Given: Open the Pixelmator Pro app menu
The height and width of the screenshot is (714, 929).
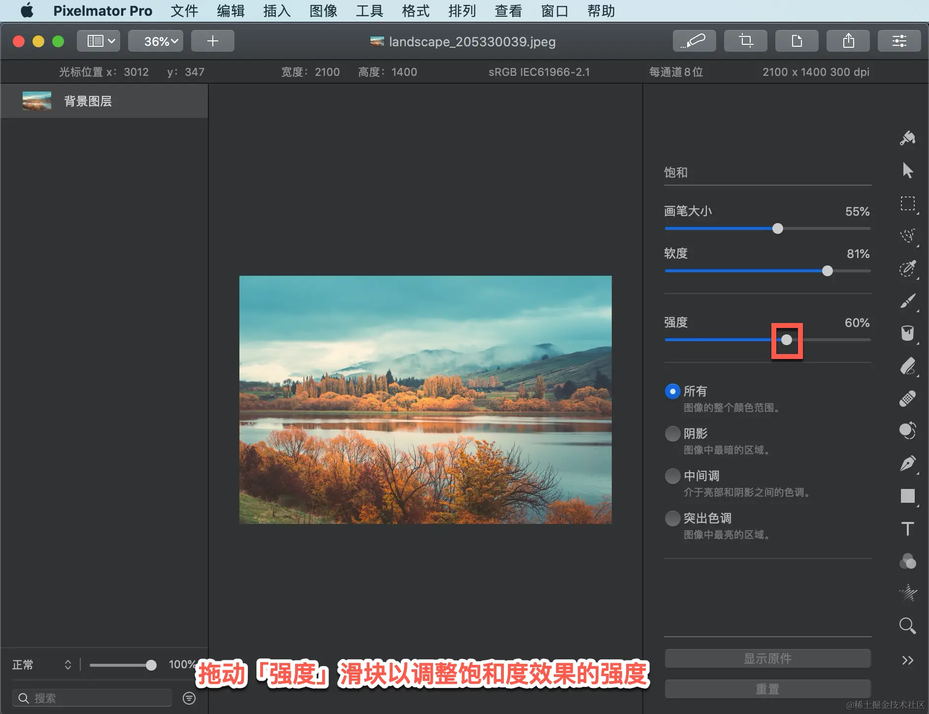Looking at the screenshot, I should pyautogui.click(x=103, y=11).
